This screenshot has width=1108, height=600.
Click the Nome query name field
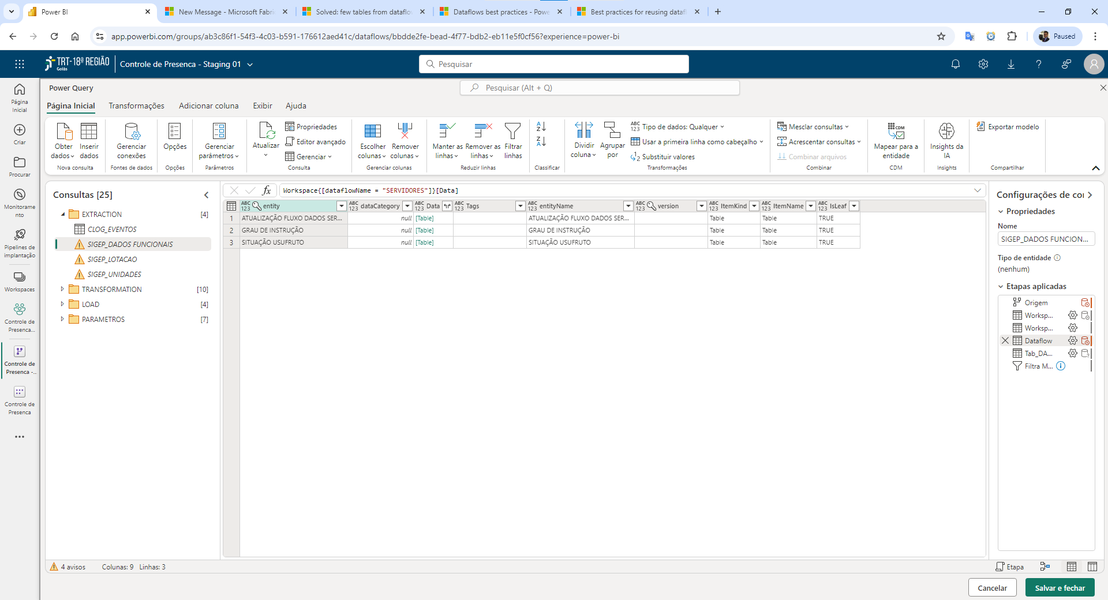(1046, 239)
